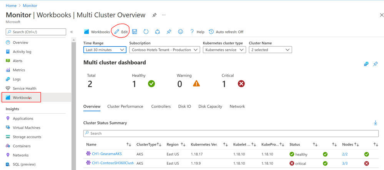Sort by Region column arrows

click(183, 144)
